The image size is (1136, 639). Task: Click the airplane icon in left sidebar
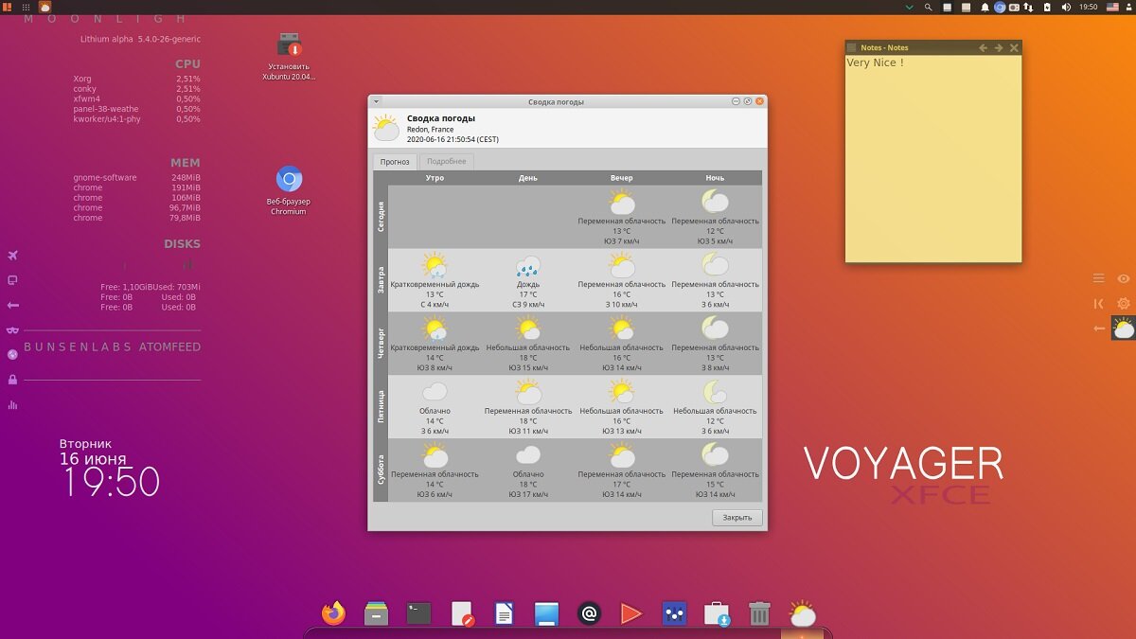pyautogui.click(x=12, y=256)
